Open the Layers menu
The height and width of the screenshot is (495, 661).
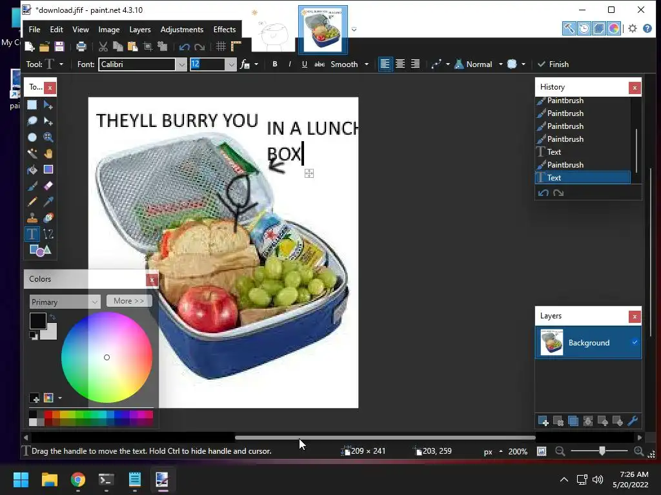140,30
